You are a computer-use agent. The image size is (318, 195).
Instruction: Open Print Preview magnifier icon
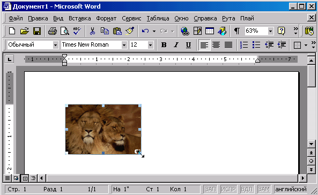point(65,31)
